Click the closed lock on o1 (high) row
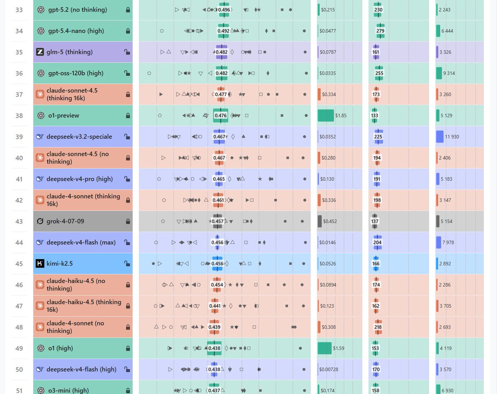 click(x=128, y=348)
